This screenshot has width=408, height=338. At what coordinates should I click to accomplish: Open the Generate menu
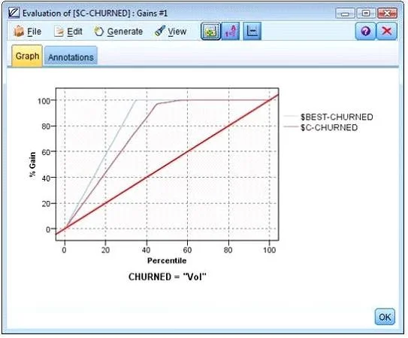[x=119, y=32]
